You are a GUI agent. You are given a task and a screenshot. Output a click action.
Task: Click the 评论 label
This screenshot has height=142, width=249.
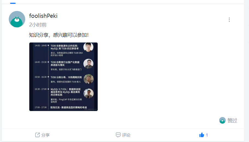pyautogui.click(x=126, y=135)
